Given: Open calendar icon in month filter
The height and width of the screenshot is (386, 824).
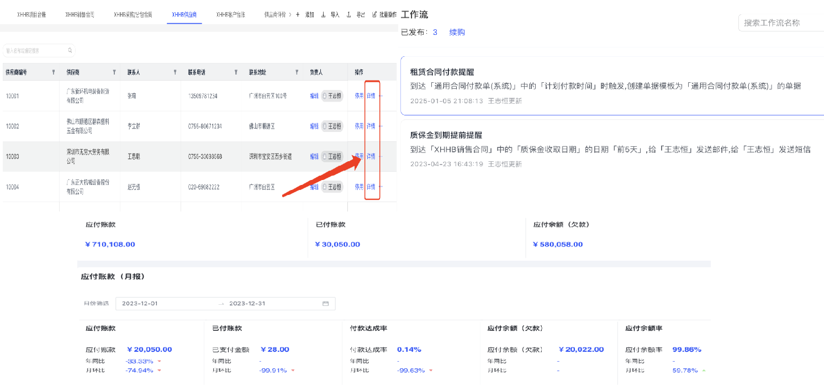Looking at the screenshot, I should [325, 304].
